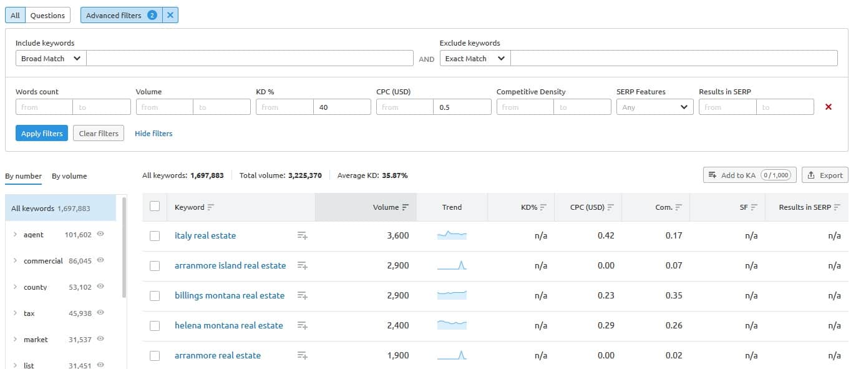Select all keywords with header checkbox
This screenshot has height=369, width=861.
point(155,207)
